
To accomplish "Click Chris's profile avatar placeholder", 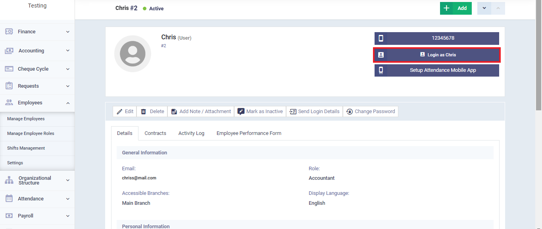I will (x=133, y=54).
